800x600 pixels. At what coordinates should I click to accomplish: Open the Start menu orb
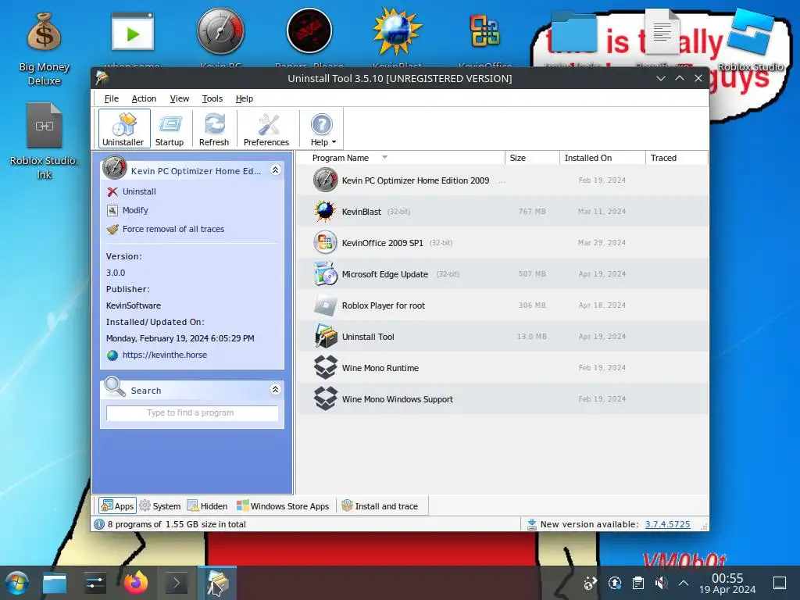point(17,583)
